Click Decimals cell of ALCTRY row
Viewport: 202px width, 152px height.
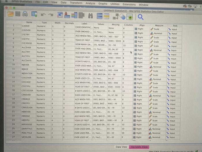(69, 53)
